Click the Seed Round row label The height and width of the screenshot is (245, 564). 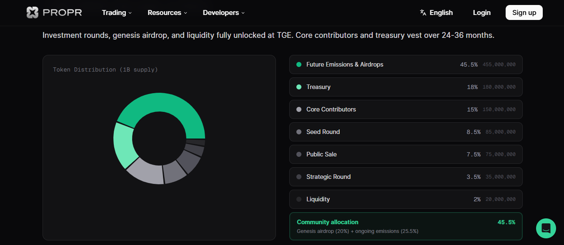click(x=323, y=132)
